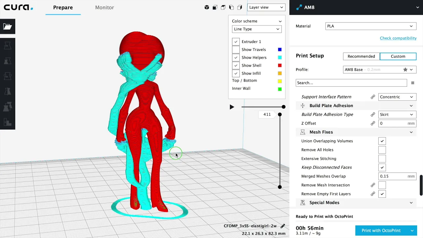Viewport: 423px width, 238px height.
Task: Select Recommended print setup mode
Action: tap(361, 56)
